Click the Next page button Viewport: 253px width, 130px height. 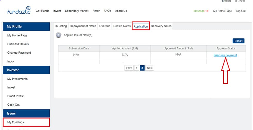tap(150, 68)
